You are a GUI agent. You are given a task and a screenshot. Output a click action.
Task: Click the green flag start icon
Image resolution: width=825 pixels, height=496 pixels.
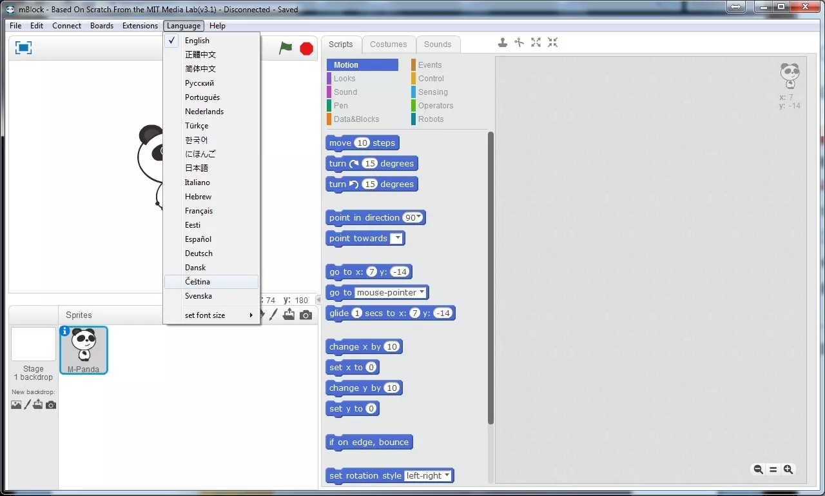(286, 48)
